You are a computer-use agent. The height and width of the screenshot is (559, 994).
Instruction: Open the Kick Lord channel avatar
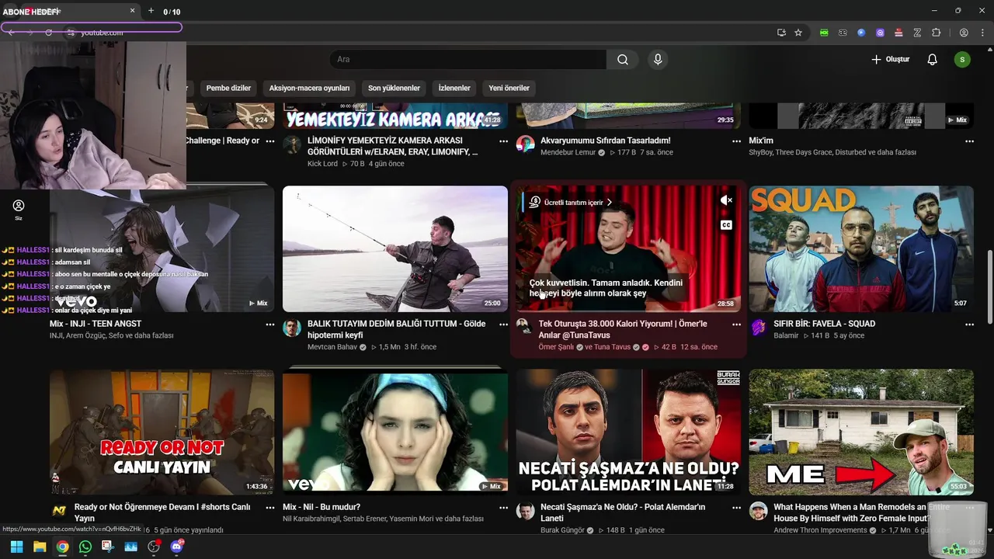tap(292, 144)
